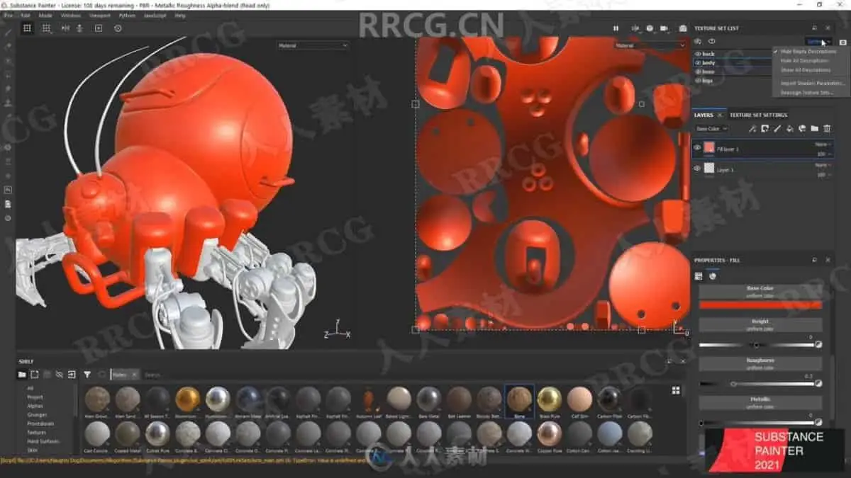The height and width of the screenshot is (478, 851).
Task: Select the Paint brush tool in left toolbar
Action: [8, 33]
